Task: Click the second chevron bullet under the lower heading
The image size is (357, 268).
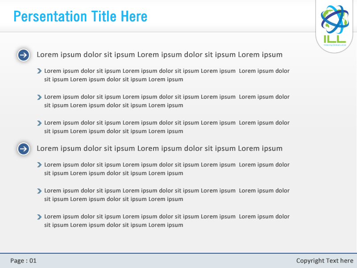Action: click(x=39, y=191)
